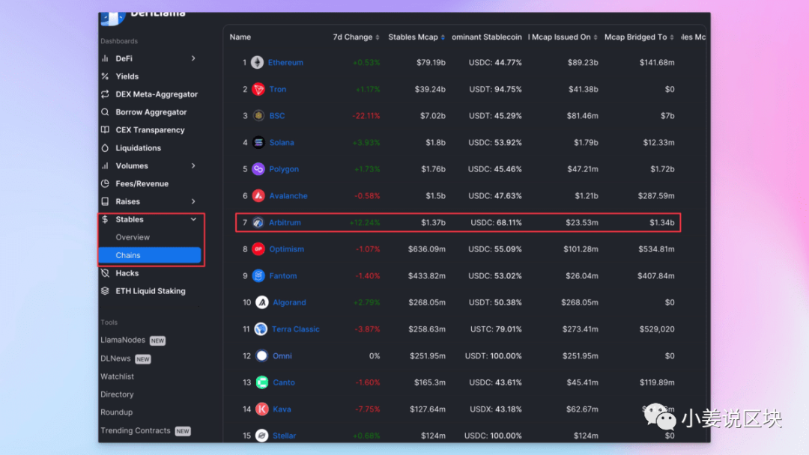
Task: Click the Kava chain logo
Action: tap(262, 409)
